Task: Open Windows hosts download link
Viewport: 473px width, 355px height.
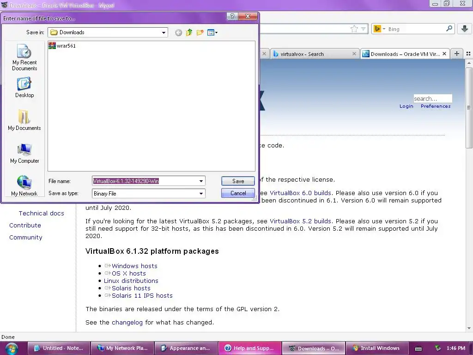Action: tap(134, 266)
